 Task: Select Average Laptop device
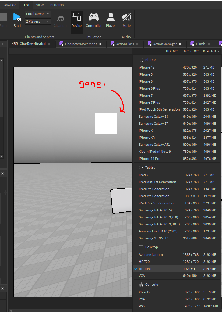177,254
